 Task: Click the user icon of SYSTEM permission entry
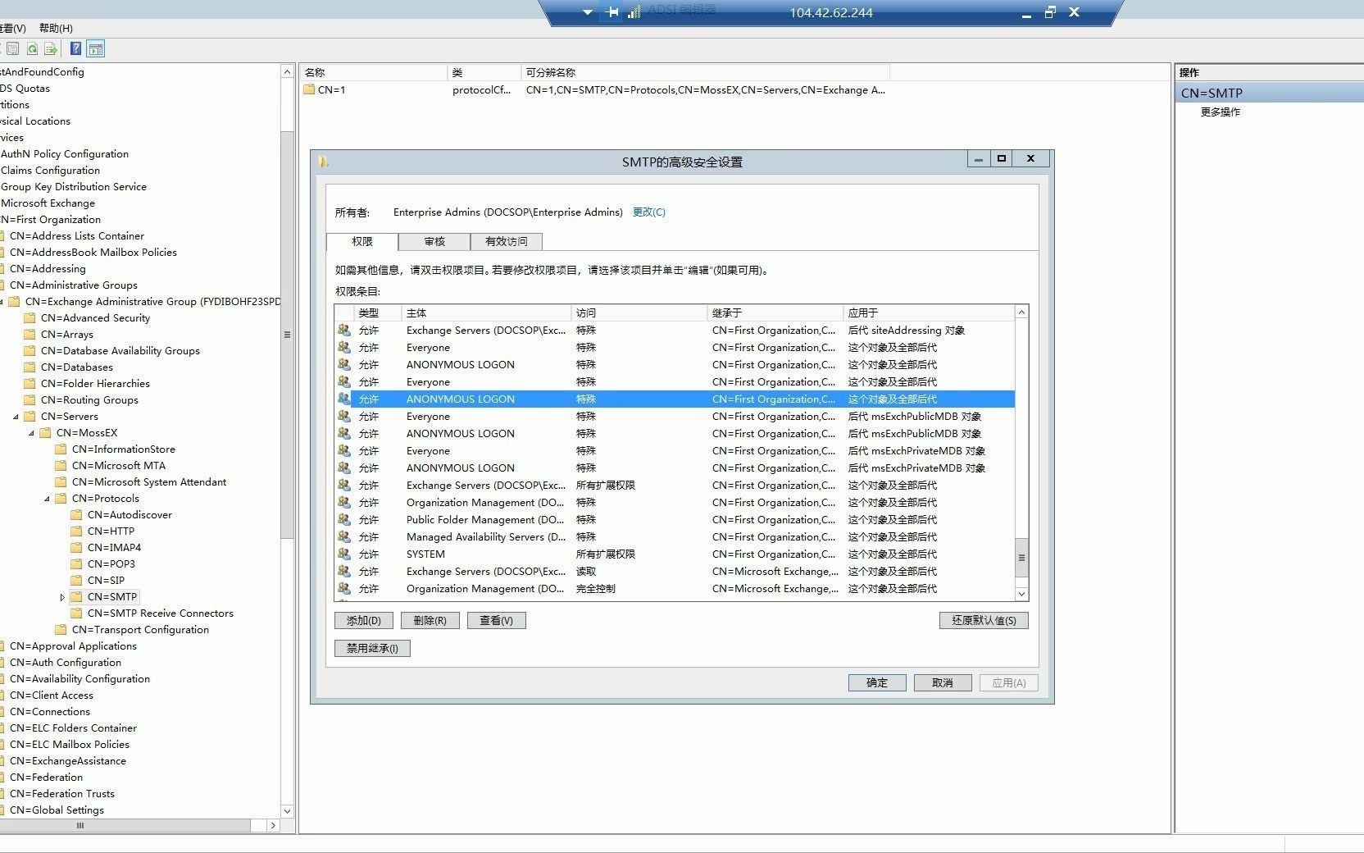tap(344, 554)
